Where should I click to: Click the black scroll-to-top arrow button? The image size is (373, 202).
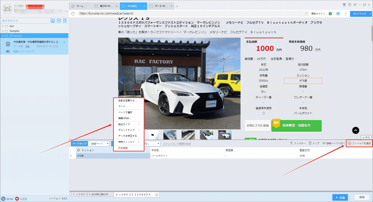[x=355, y=130]
